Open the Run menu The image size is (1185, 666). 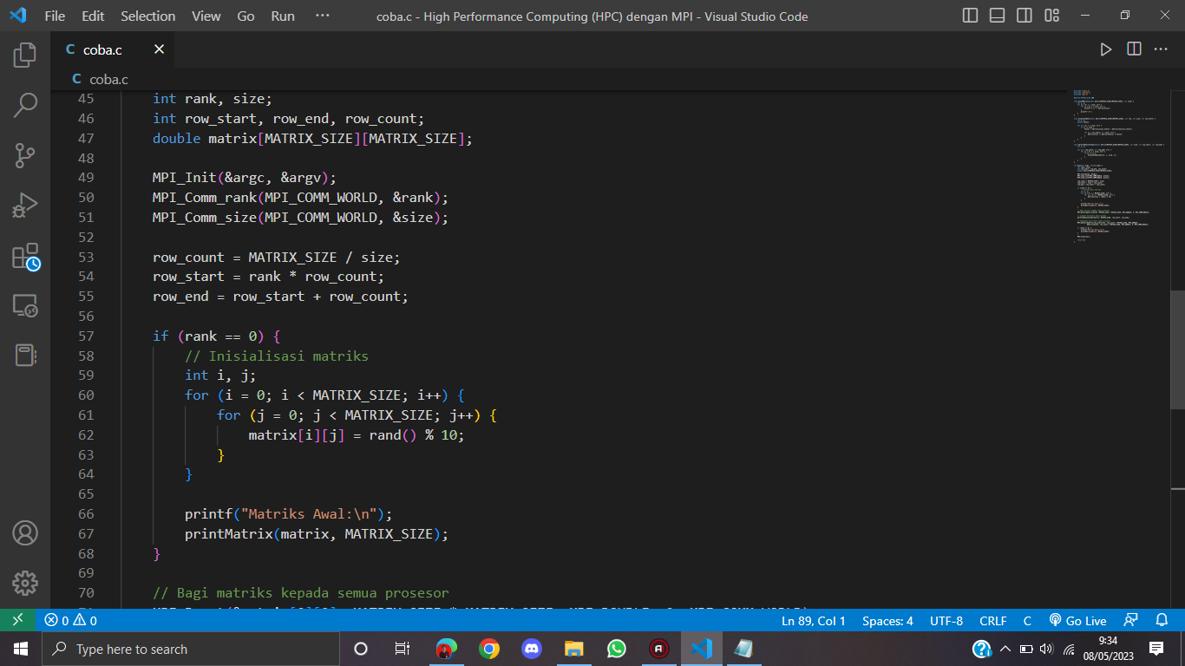[283, 16]
